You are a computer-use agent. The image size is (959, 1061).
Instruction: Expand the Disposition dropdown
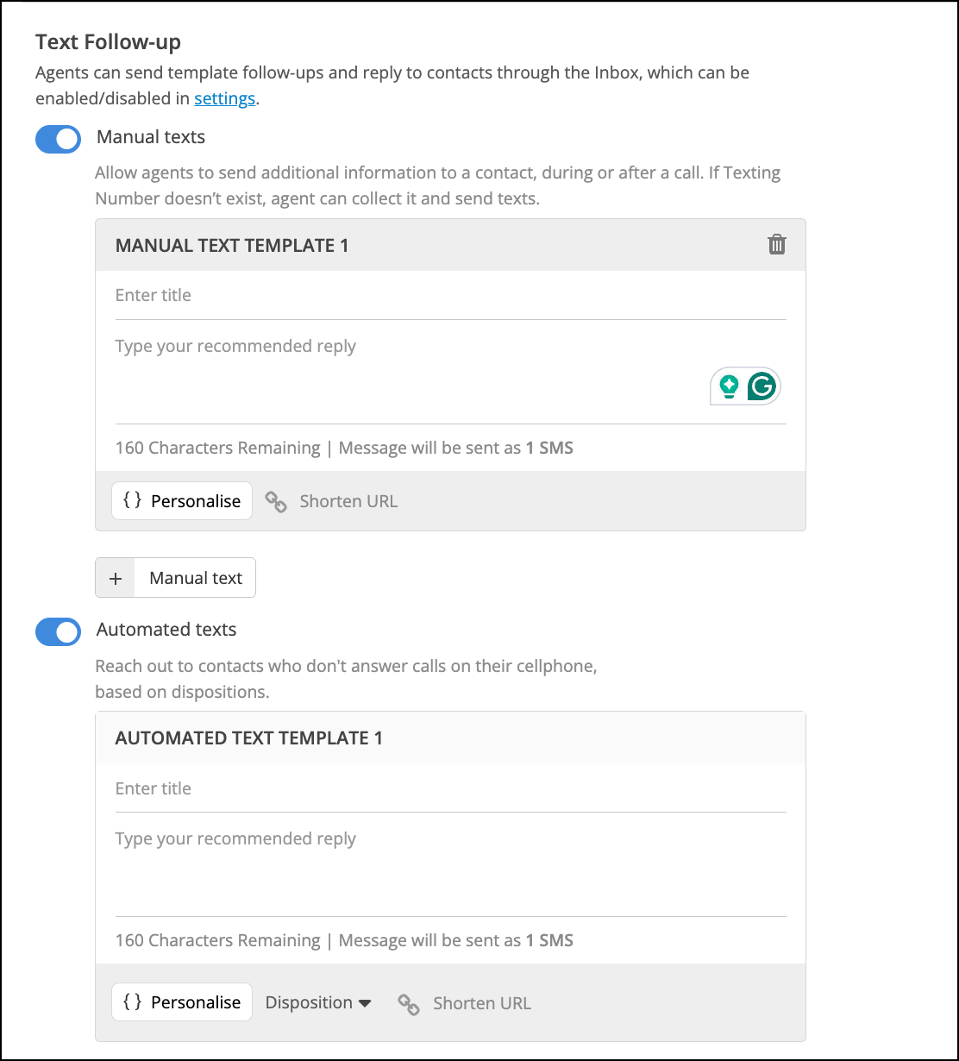318,1002
